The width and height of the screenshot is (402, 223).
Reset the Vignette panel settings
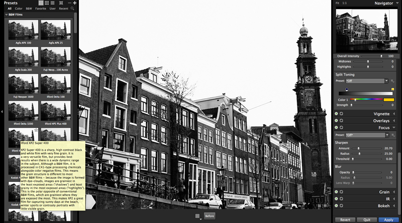(x=342, y=114)
